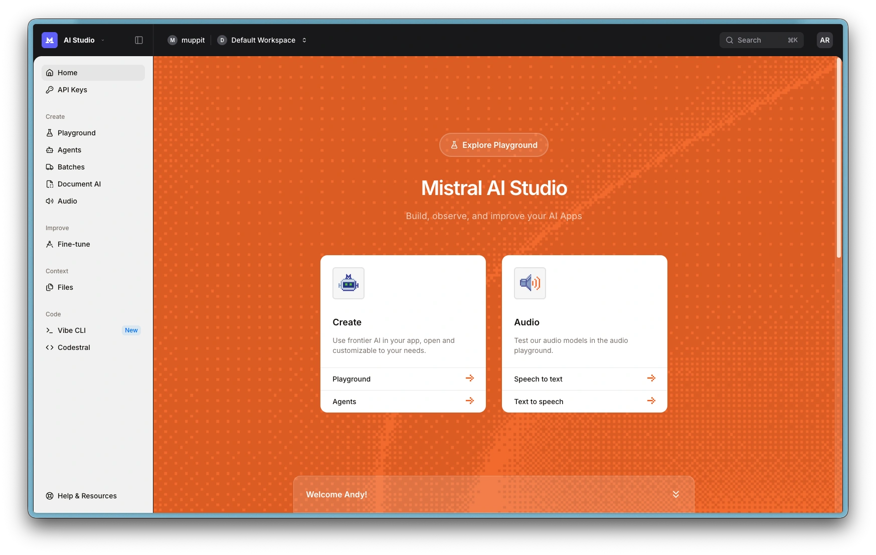Click the Explore Playground button

[493, 145]
